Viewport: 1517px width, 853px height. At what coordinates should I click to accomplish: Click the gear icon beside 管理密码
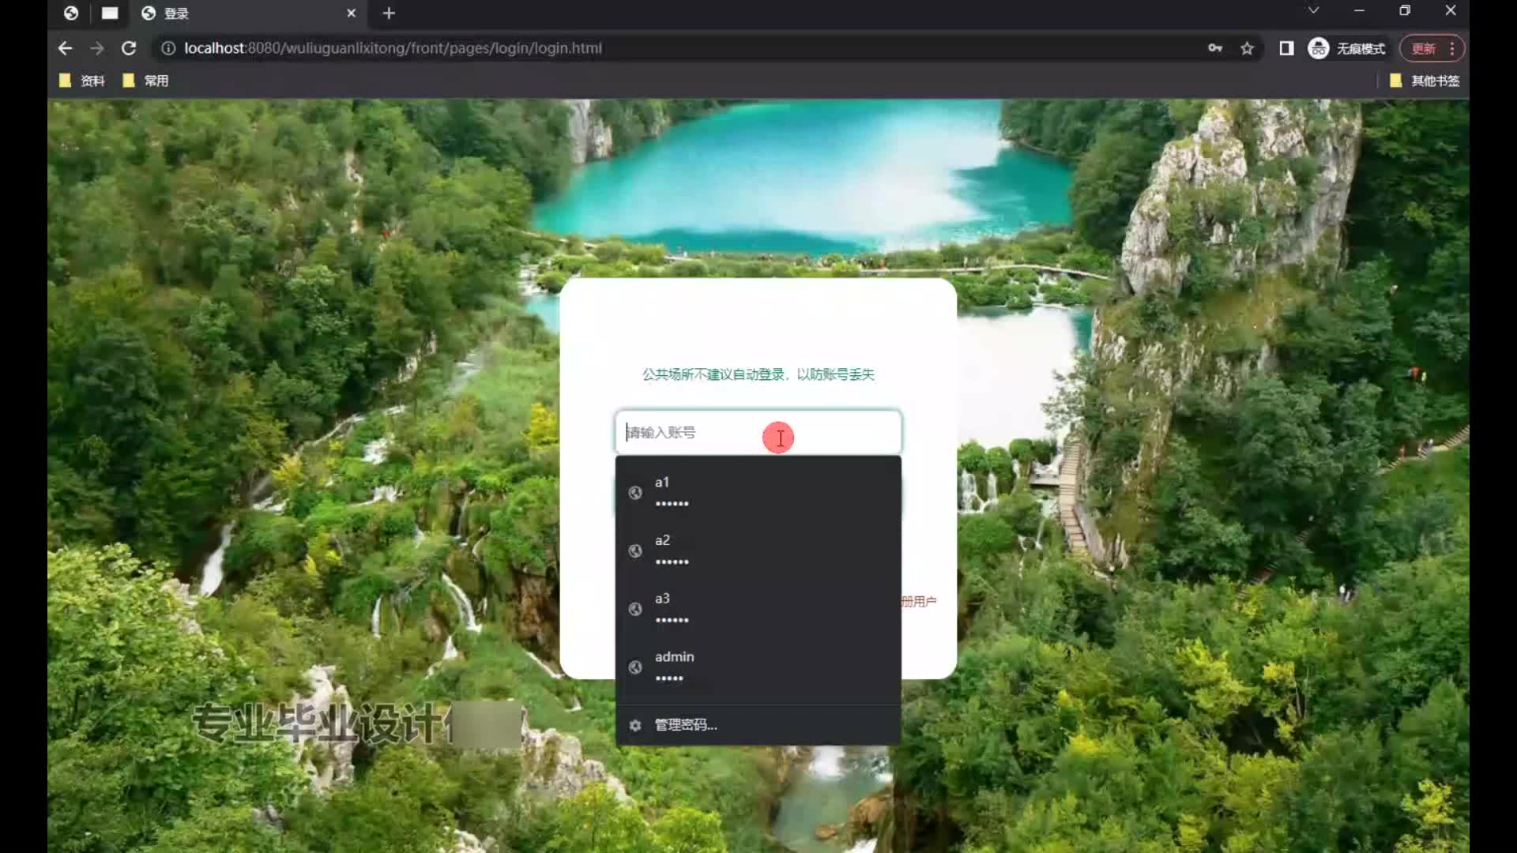pyautogui.click(x=635, y=725)
